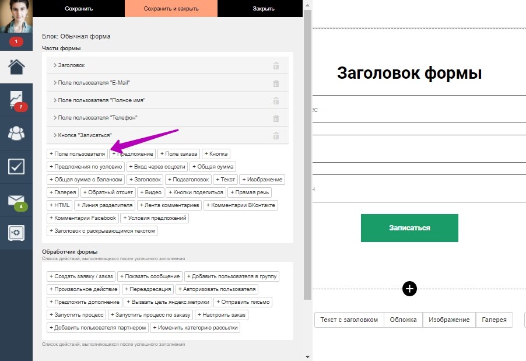The height and width of the screenshot is (361, 526).
Task: Add a "Текст" element
Action: (226, 180)
